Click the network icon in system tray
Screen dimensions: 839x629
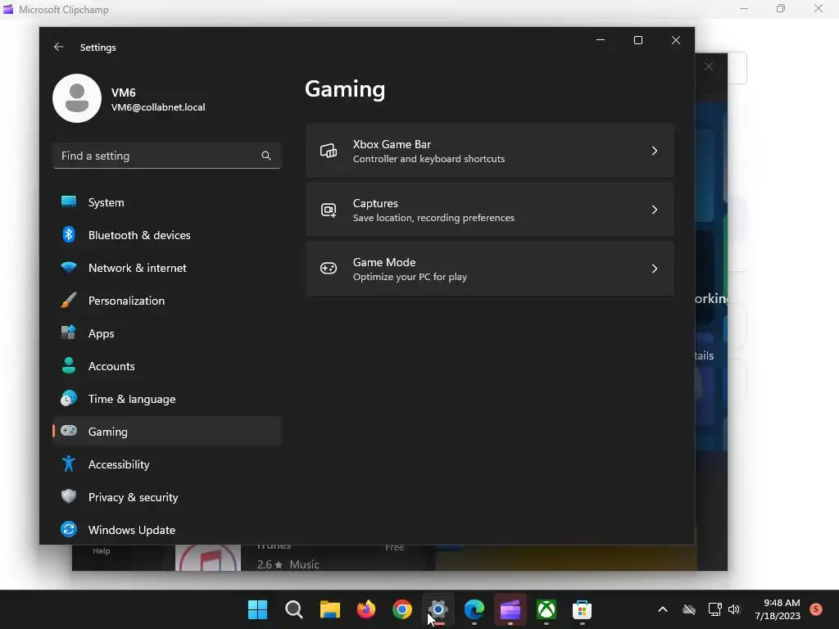(x=714, y=609)
